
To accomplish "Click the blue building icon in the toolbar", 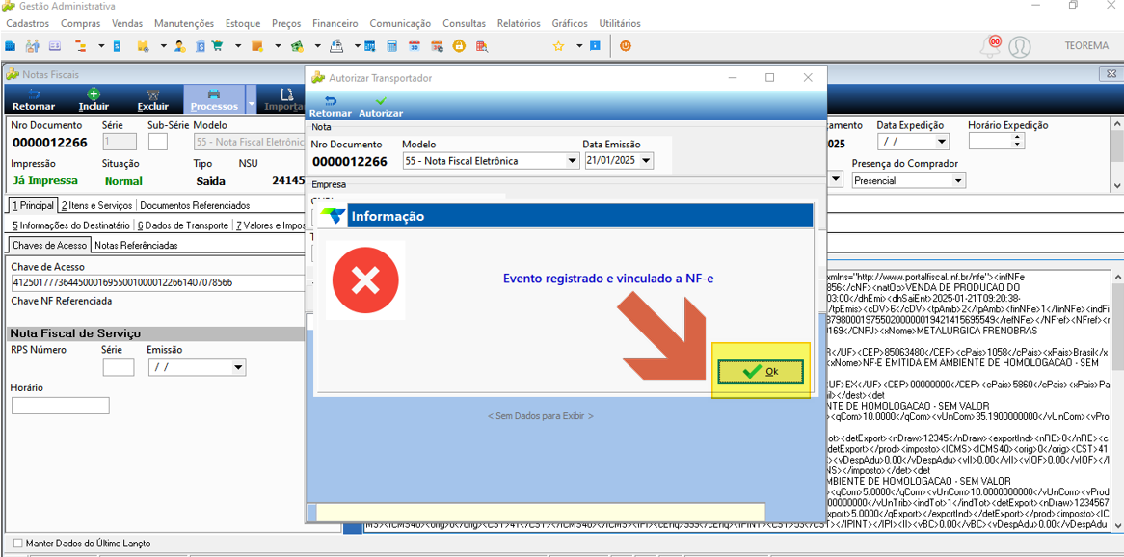I will 10,46.
